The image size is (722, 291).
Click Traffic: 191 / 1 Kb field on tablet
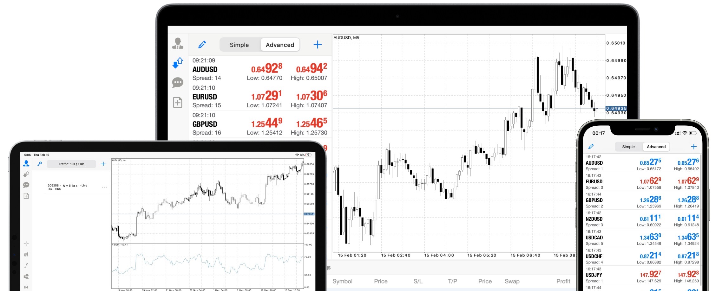pos(71,164)
